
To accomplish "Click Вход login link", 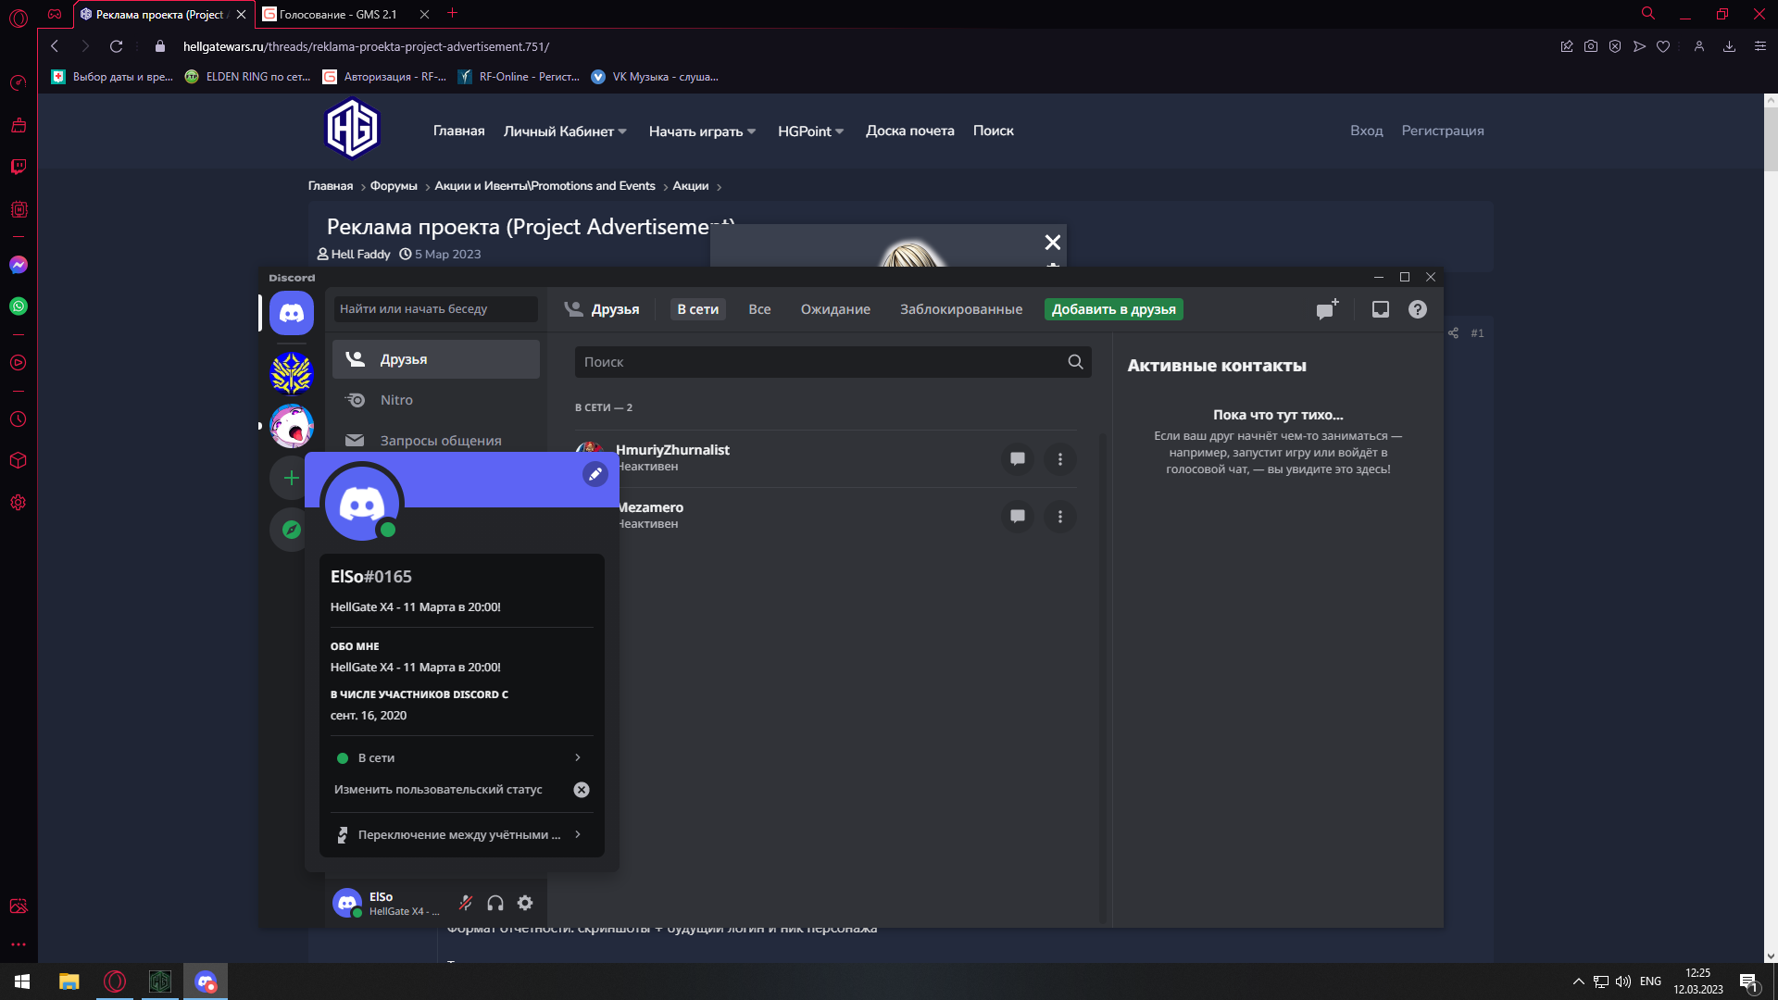I will point(1366,131).
